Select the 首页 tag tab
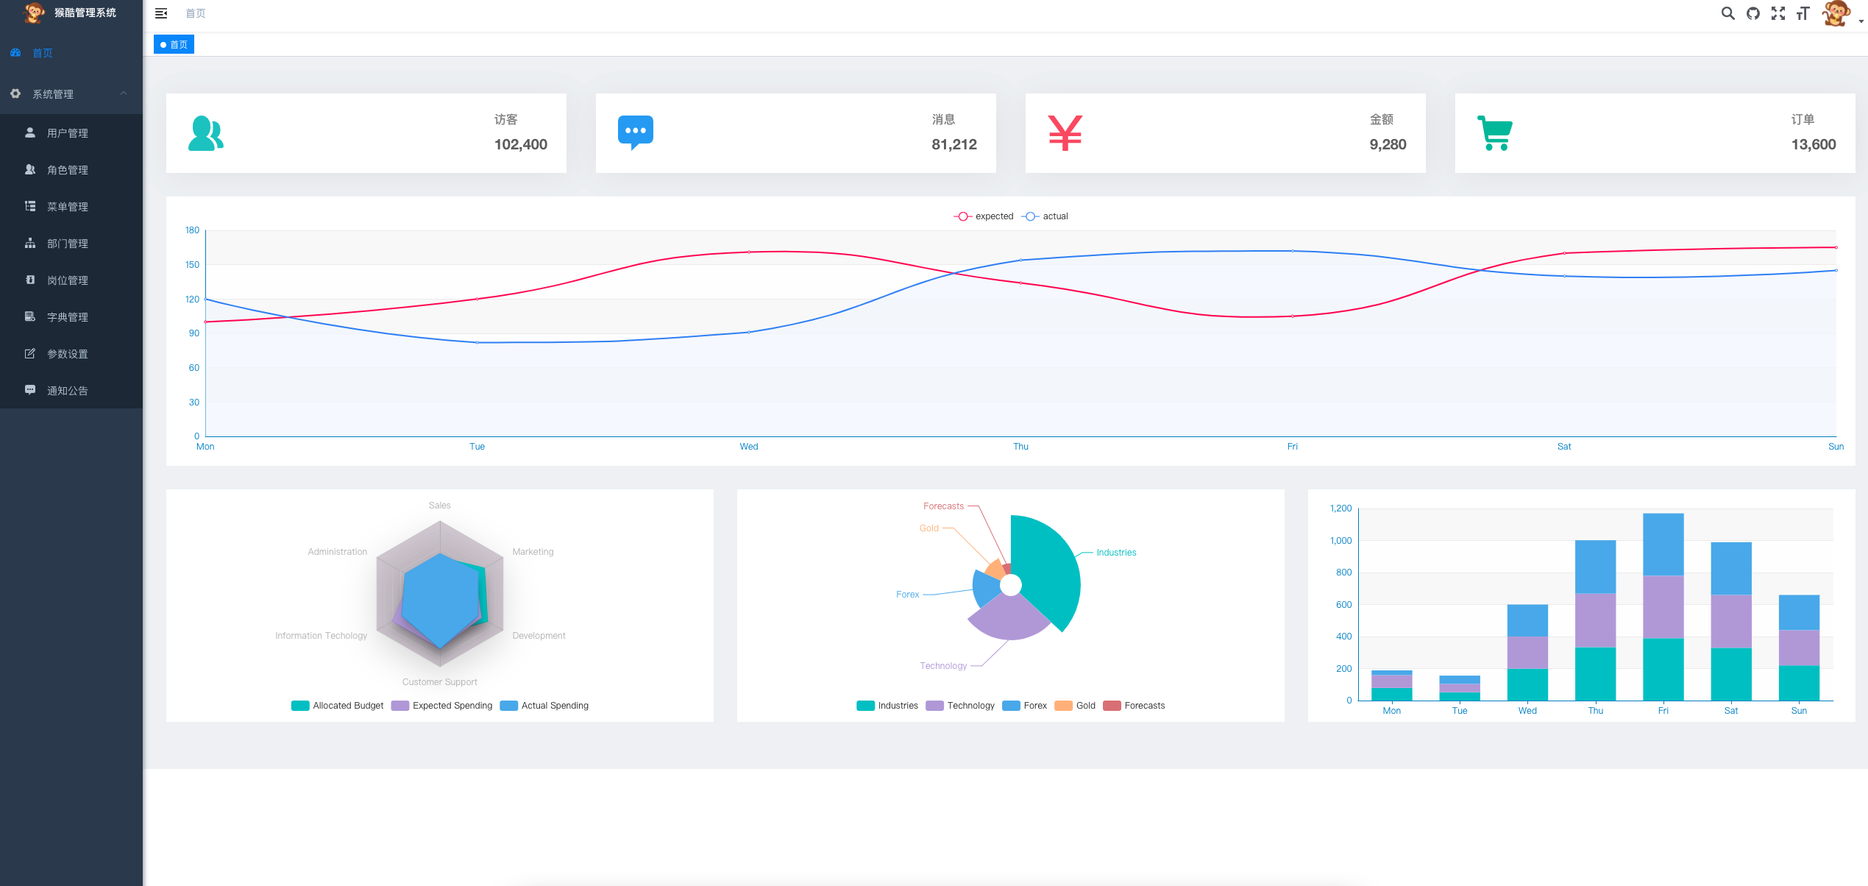This screenshot has width=1868, height=886. point(174,45)
